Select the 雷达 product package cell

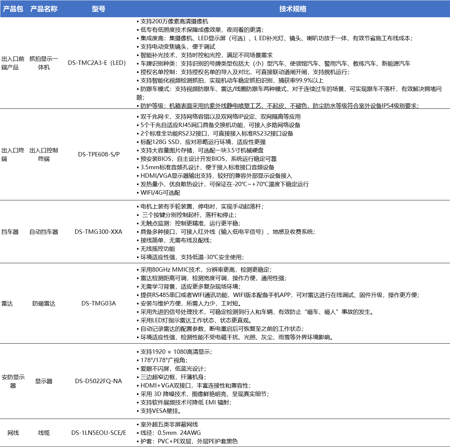7,303
